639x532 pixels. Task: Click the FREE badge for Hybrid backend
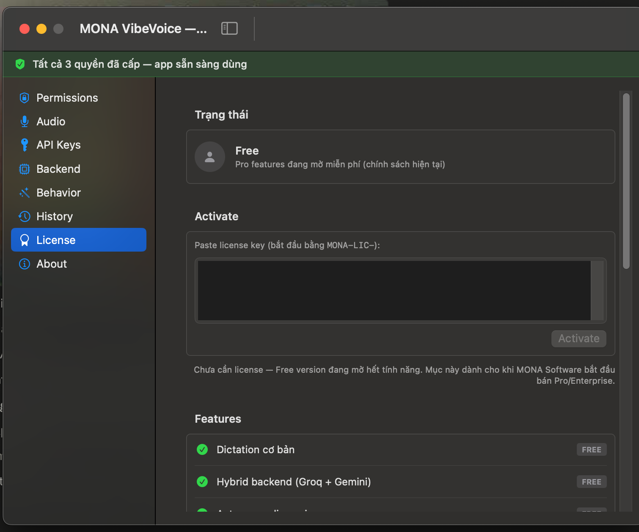tap(592, 482)
